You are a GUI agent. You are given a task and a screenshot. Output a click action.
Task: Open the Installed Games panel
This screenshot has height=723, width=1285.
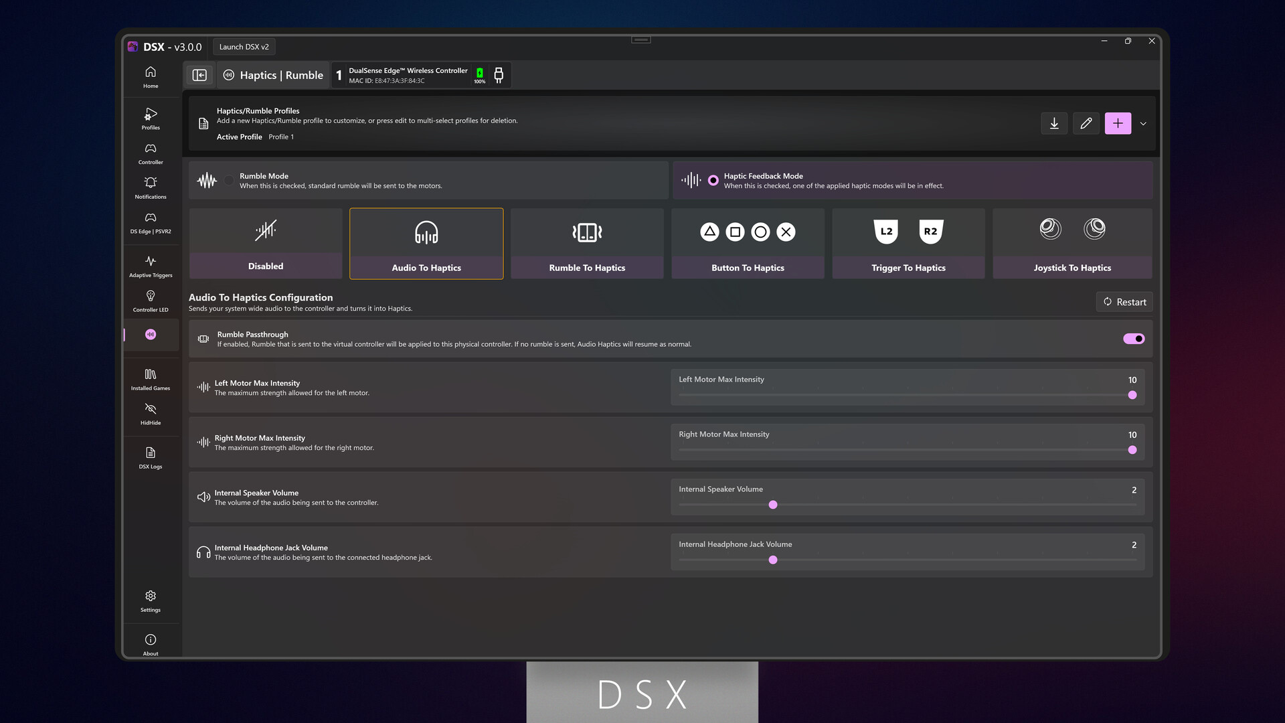(150, 378)
